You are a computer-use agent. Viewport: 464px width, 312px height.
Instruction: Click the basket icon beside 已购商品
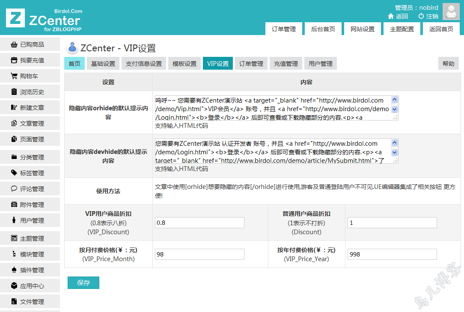click(14, 44)
